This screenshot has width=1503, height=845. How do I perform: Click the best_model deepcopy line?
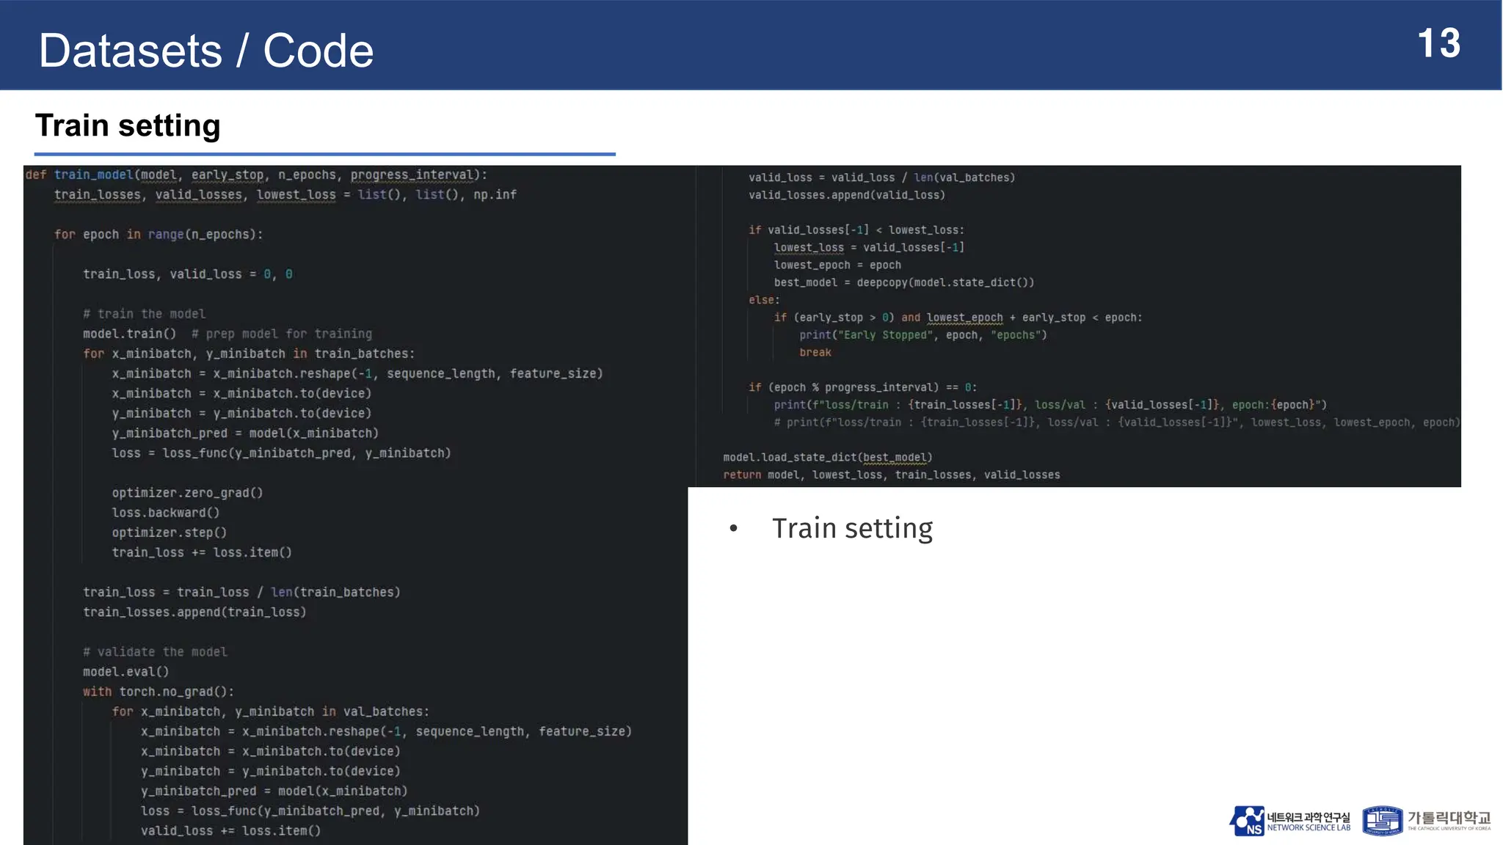click(x=903, y=282)
